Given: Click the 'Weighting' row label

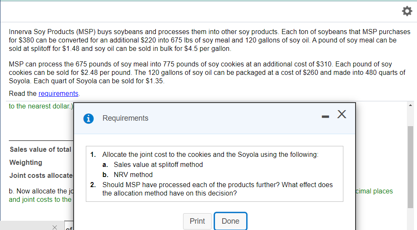Looking at the screenshot, I should [26, 162].
